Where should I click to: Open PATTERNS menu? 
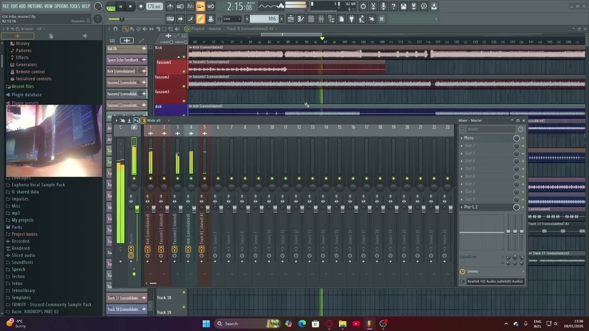(x=35, y=6)
